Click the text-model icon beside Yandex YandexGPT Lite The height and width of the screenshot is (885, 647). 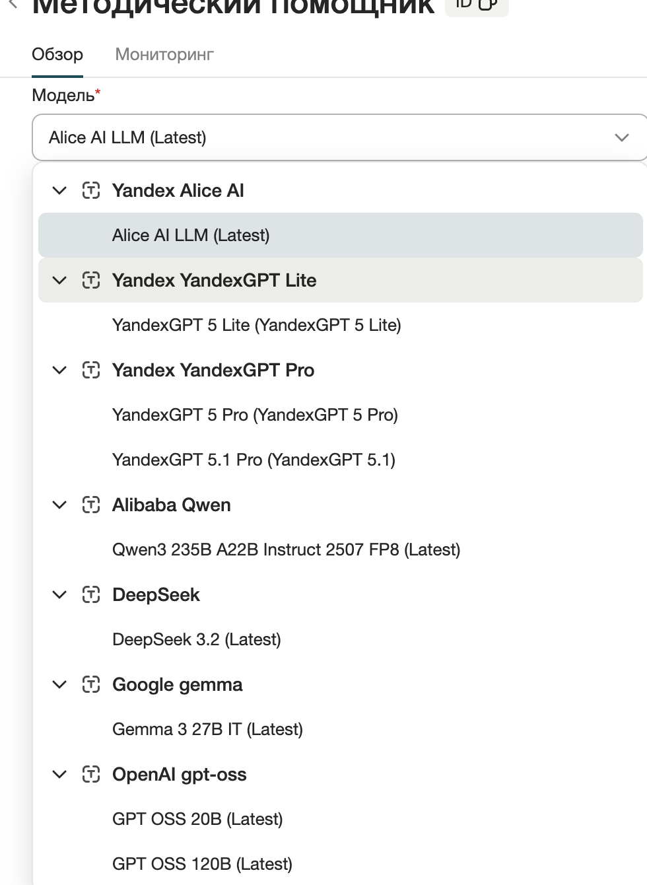tap(91, 281)
